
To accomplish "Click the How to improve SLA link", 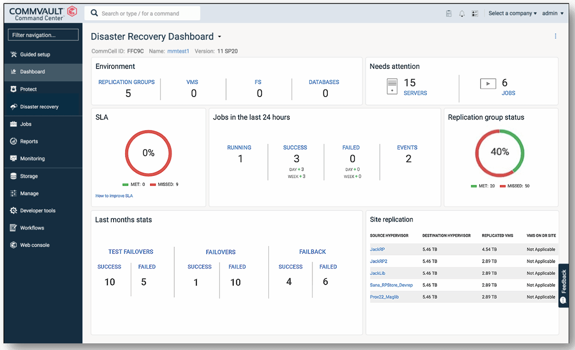I will [x=114, y=196].
